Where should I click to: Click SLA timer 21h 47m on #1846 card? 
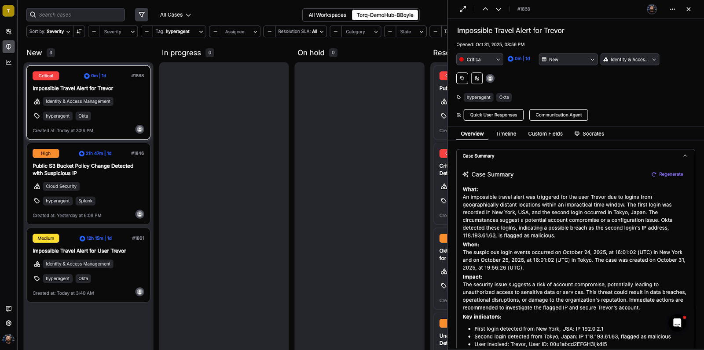click(95, 153)
